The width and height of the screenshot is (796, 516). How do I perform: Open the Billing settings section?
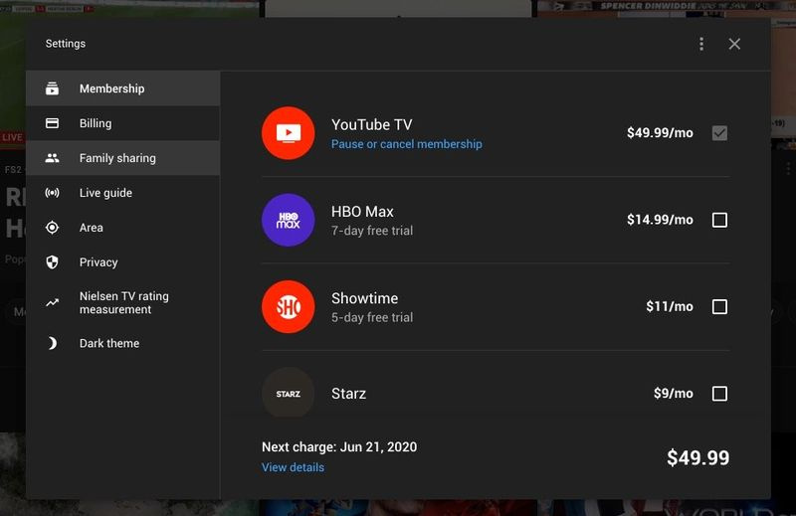tap(122, 123)
